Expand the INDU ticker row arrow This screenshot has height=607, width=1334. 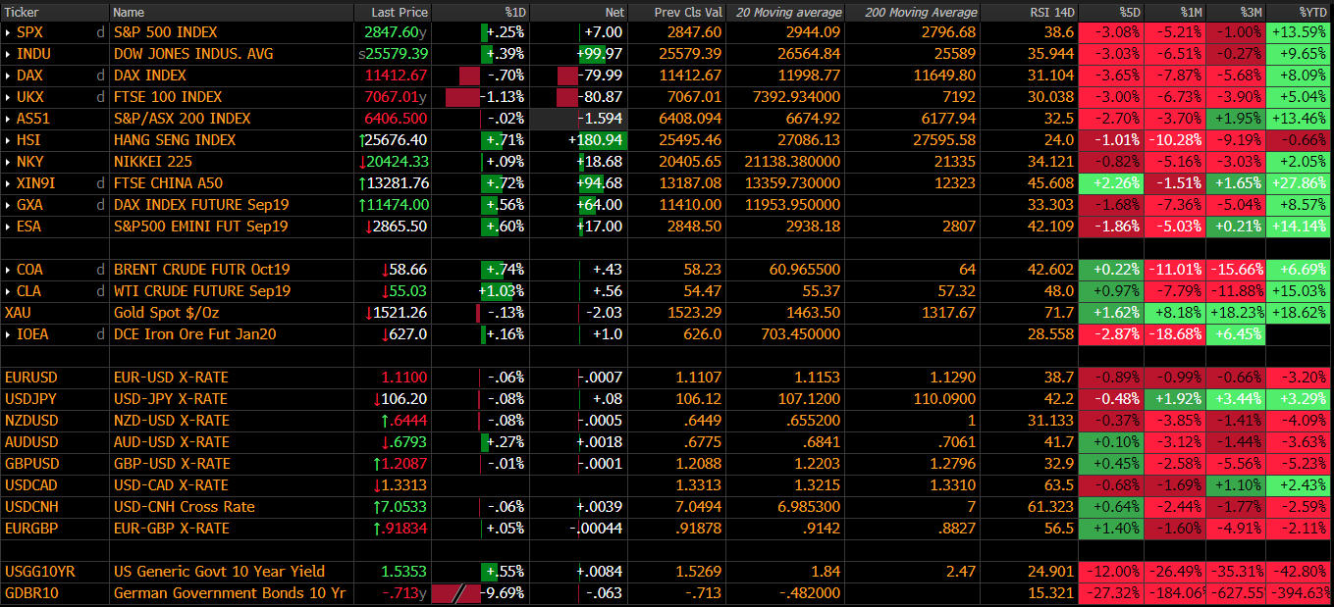(8, 54)
